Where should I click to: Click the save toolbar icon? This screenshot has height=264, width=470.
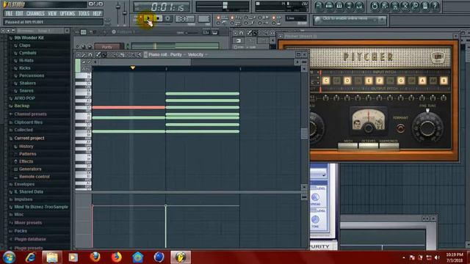pyautogui.click(x=385, y=6)
